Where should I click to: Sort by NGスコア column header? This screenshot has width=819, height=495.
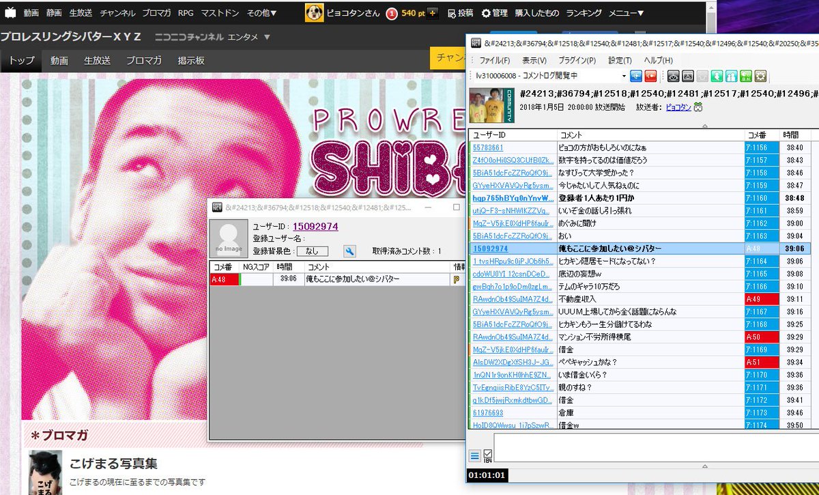[257, 267]
